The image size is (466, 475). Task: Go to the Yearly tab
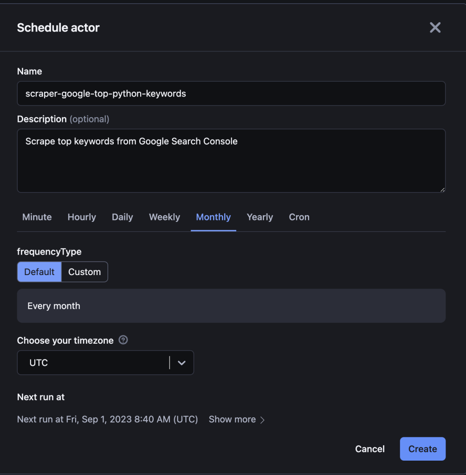260,217
